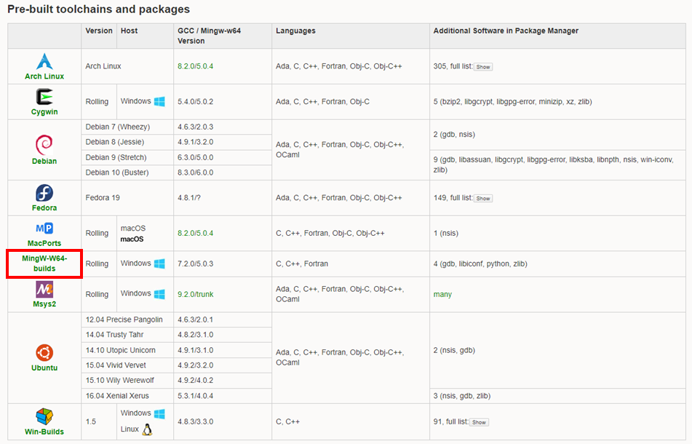The width and height of the screenshot is (692, 444).
Task: Click the 4.8.1/? Fedora version text
Action: [189, 198]
